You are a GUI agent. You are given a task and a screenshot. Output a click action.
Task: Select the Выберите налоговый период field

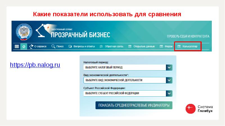point(124,67)
